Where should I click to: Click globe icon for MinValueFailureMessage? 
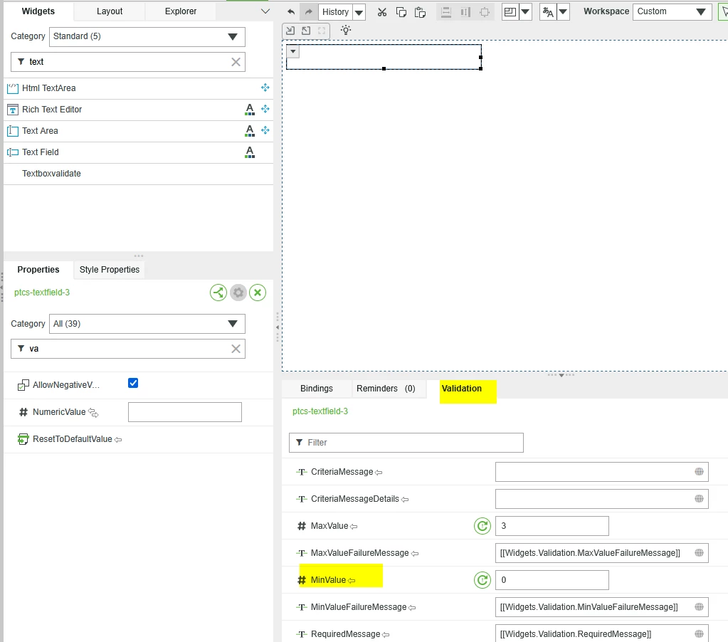click(699, 606)
